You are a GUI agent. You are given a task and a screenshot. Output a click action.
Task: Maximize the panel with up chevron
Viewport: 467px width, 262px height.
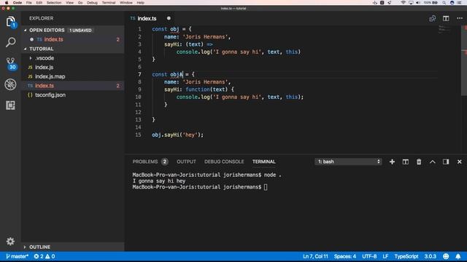433,162
